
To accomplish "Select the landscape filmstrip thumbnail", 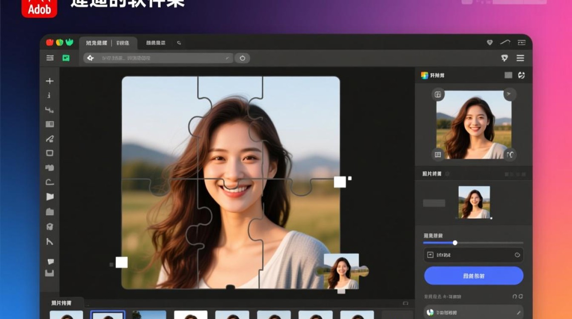I will (x=149, y=315).
